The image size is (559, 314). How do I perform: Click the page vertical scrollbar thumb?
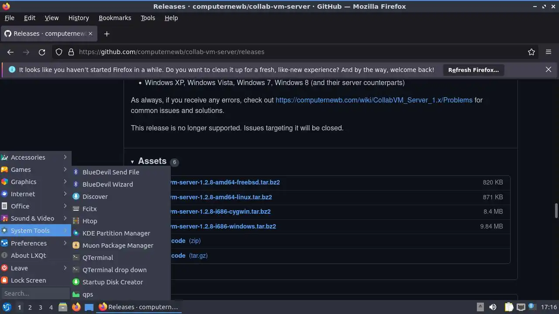coord(556,211)
